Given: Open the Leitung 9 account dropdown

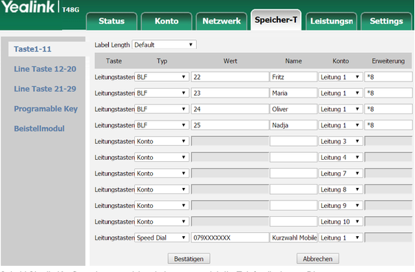Looking at the screenshot, I should coord(341,205).
